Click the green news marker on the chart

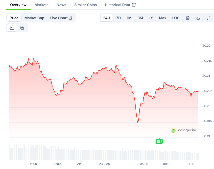coord(159,141)
